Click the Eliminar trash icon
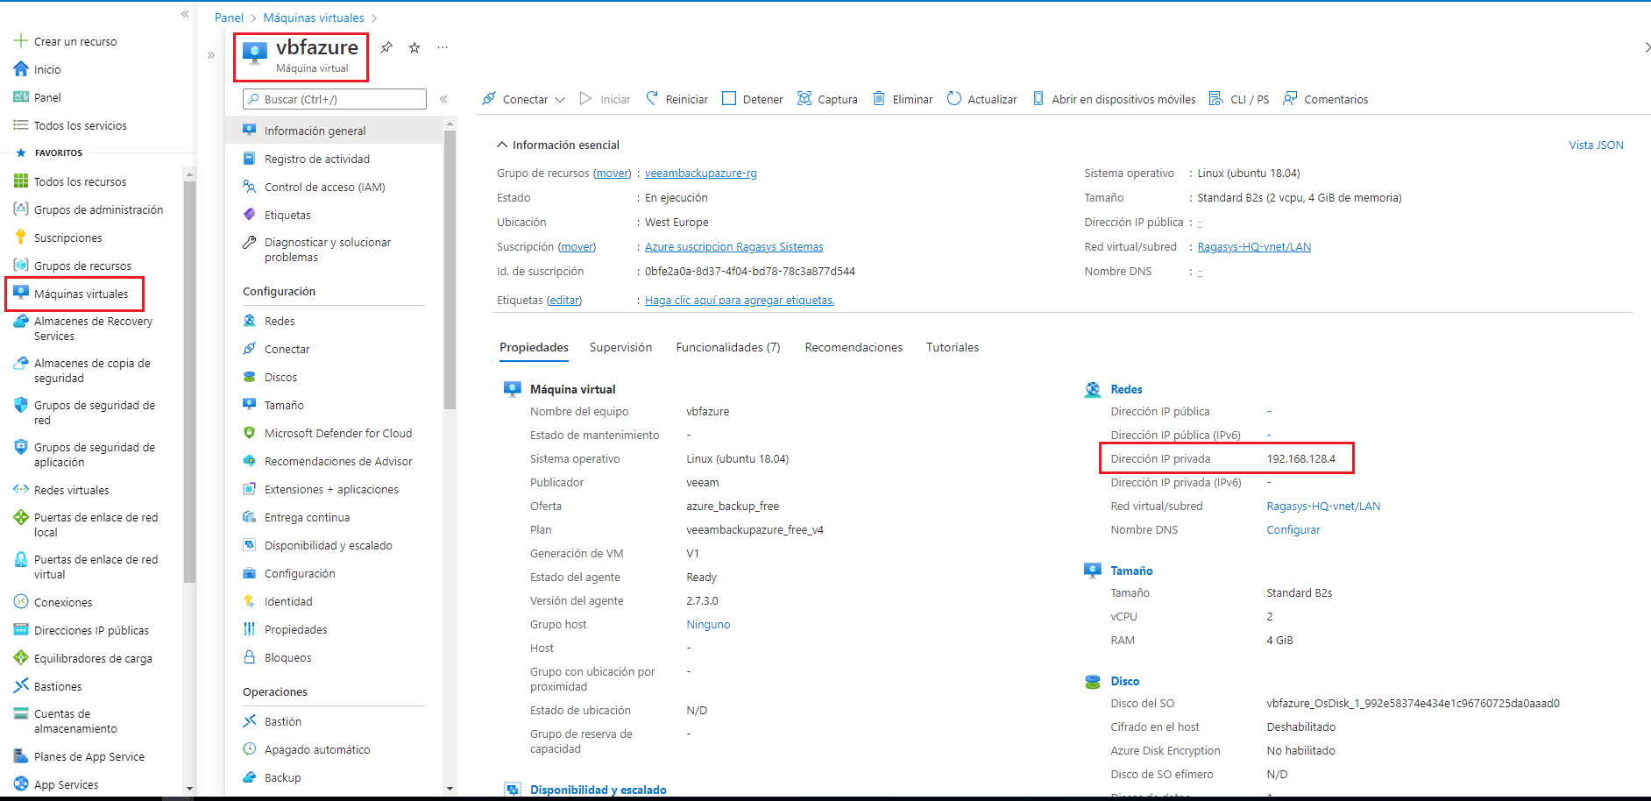 click(879, 98)
